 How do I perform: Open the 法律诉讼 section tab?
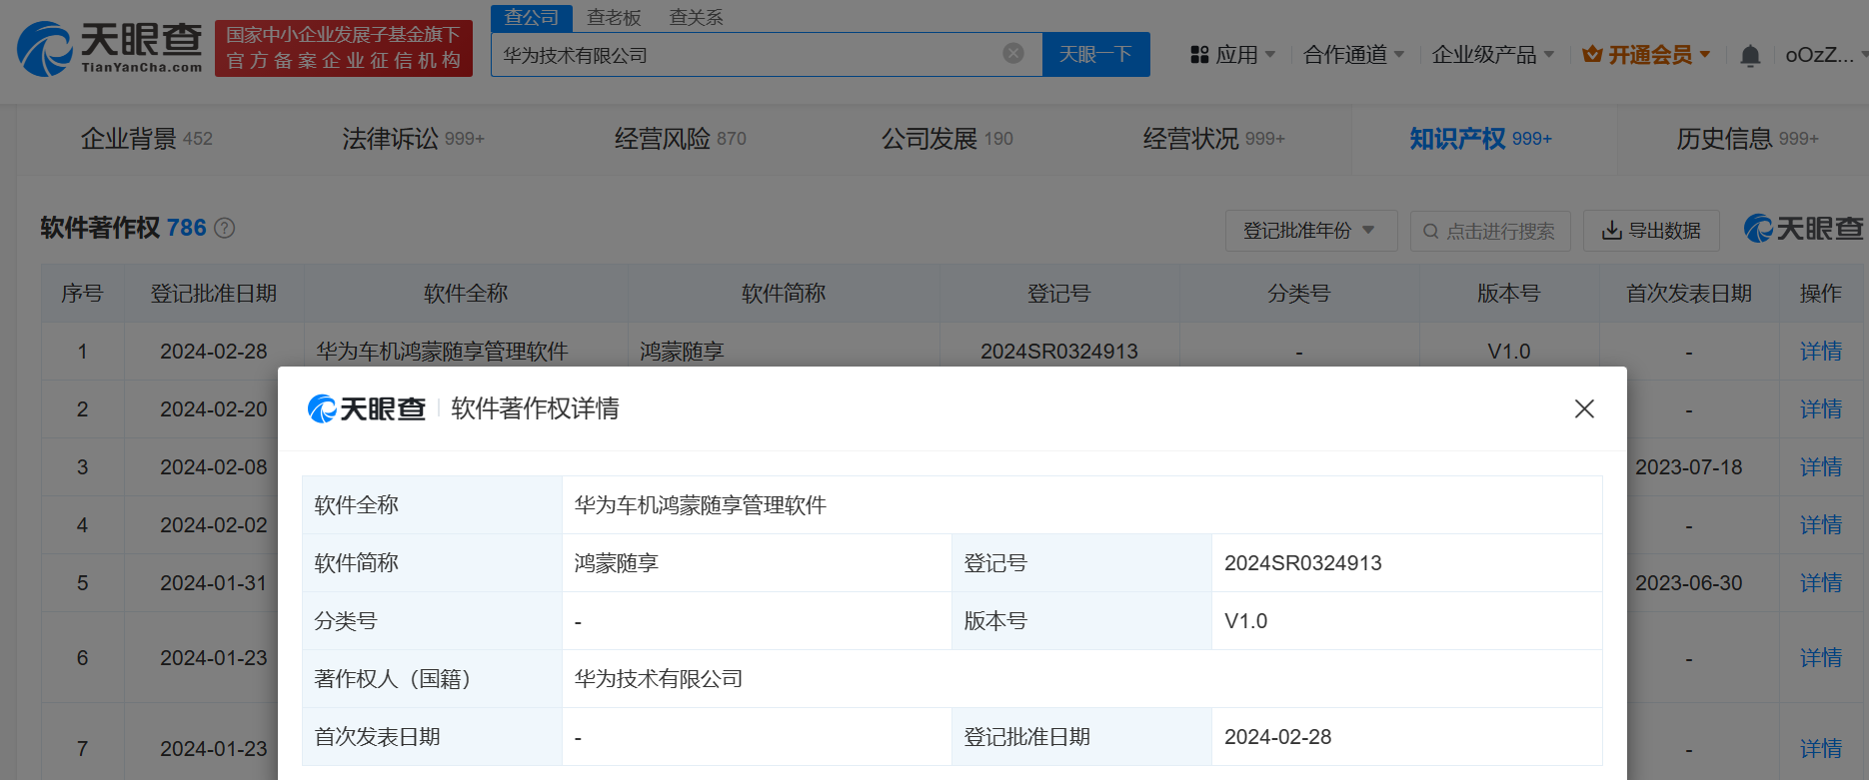pos(413,139)
